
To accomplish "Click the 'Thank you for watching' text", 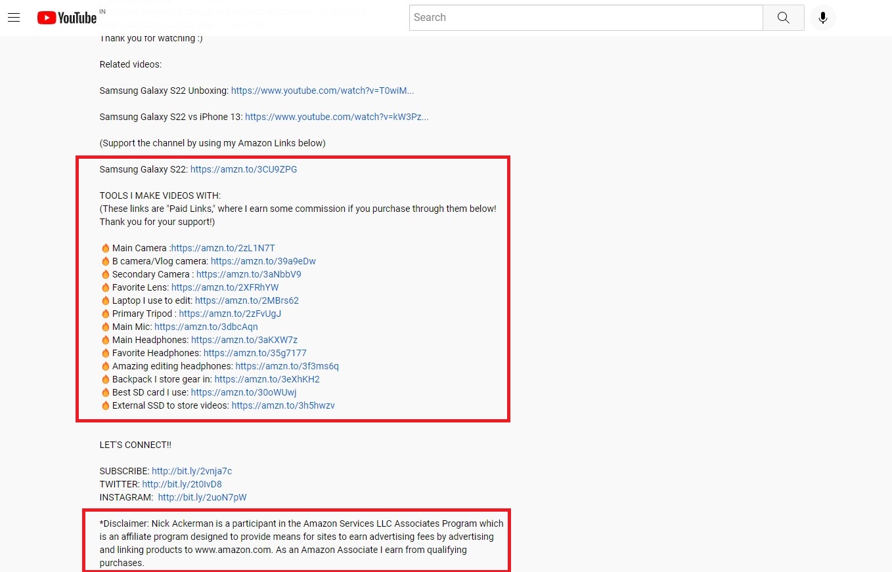I will click(x=151, y=39).
